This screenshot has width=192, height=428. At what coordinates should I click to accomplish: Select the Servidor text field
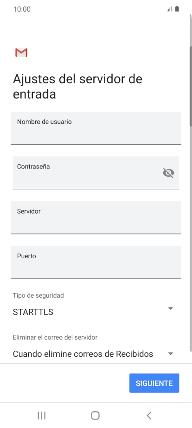(x=96, y=217)
